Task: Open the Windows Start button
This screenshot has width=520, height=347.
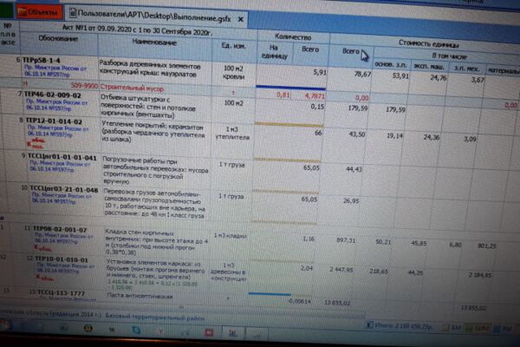Action: click(x=5, y=325)
